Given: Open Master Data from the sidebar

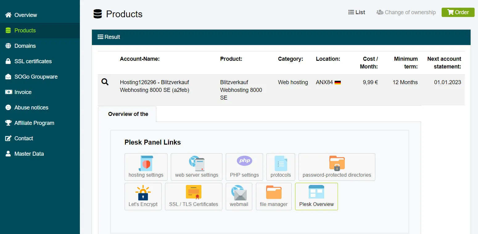Looking at the screenshot, I should pyautogui.click(x=40, y=154).
